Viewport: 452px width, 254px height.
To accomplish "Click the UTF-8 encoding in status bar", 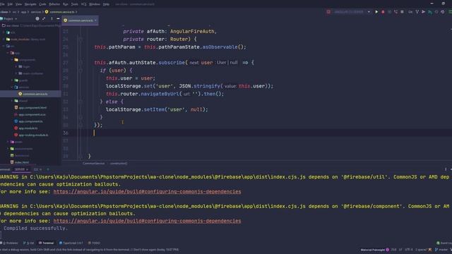I will click(x=409, y=250).
